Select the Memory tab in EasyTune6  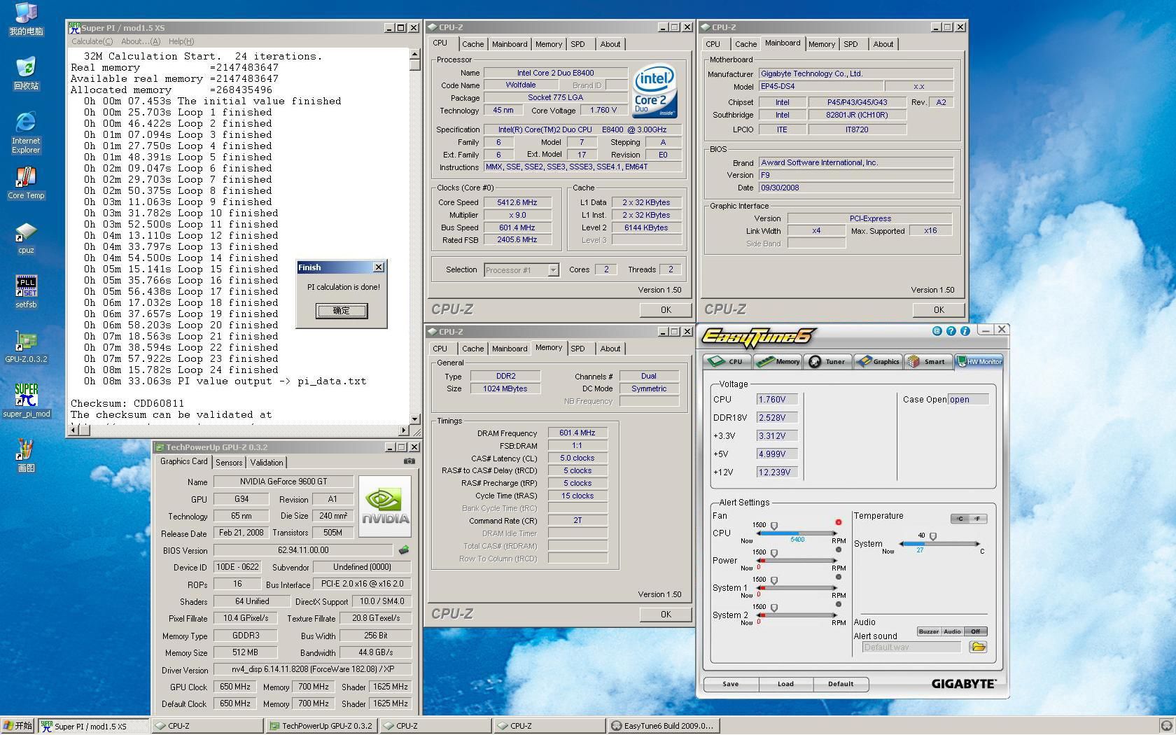778,362
